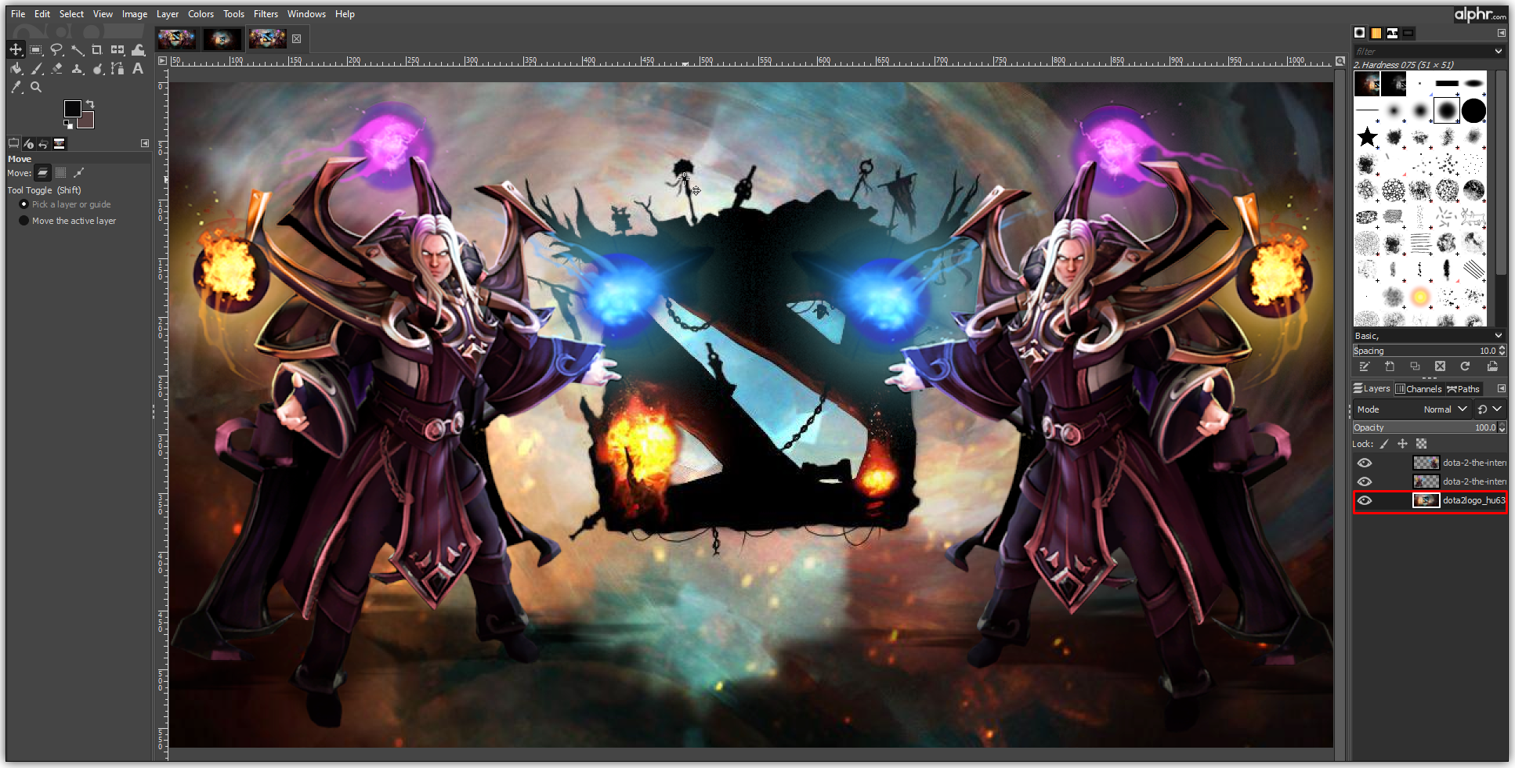This screenshot has height=768, width=1515.
Task: Click the Refresh brushes button
Action: point(1465,366)
